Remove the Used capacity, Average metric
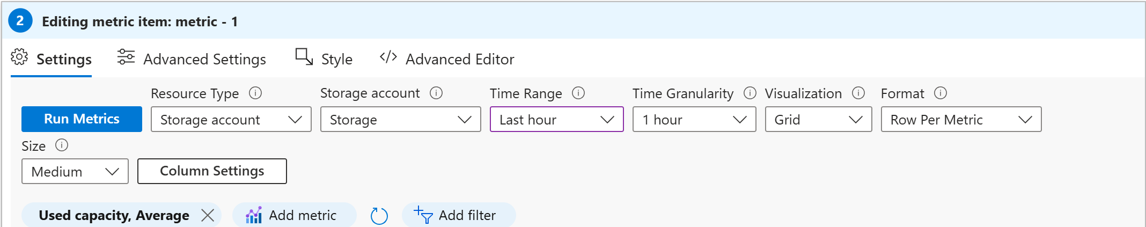The width and height of the screenshot is (1146, 227). [208, 215]
